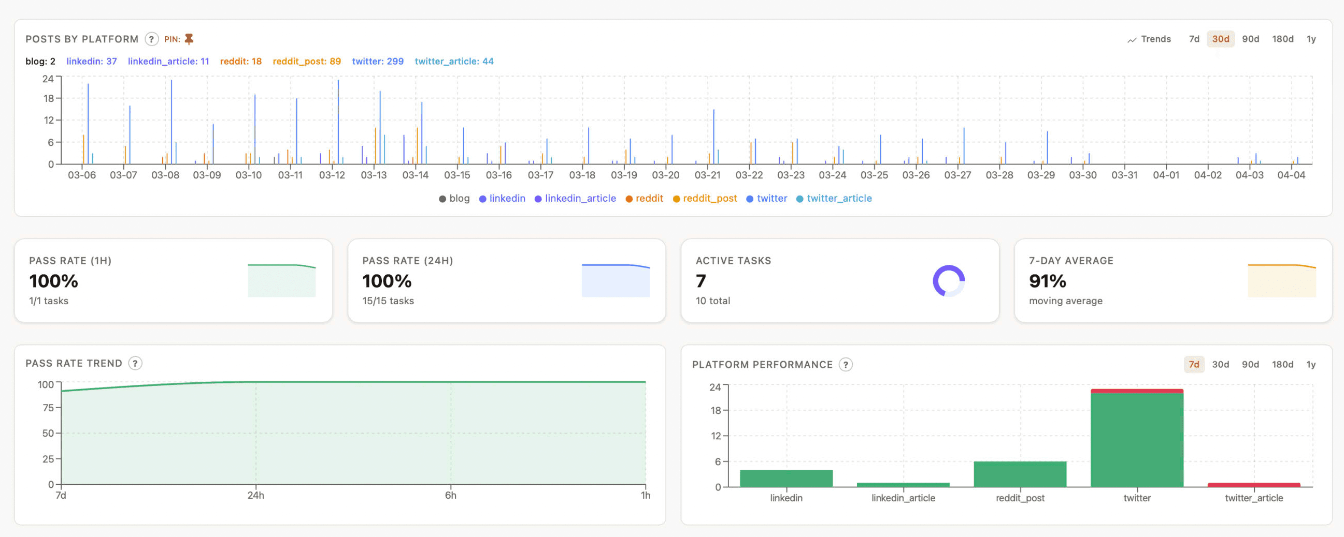
Task: Click the Pass Rate (1H) sparkline
Action: tap(282, 280)
